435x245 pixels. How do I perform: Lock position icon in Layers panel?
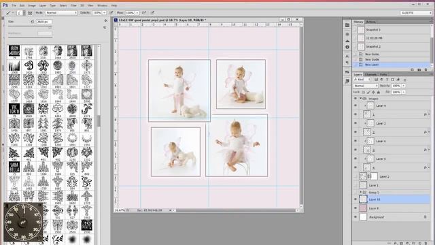pyautogui.click(x=374, y=93)
